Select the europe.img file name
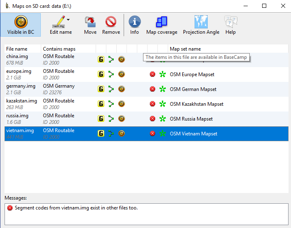Viewport: 291px width, 228px height. click(19, 71)
